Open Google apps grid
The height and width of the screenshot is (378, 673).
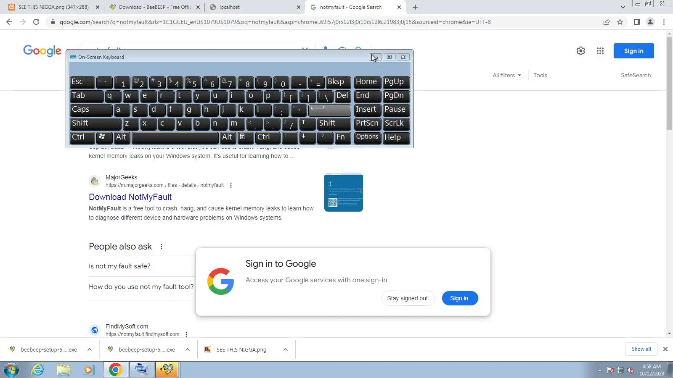click(x=600, y=51)
